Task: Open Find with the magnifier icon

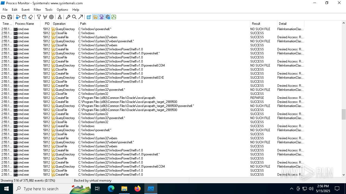Action: pyautogui.click(x=74, y=17)
